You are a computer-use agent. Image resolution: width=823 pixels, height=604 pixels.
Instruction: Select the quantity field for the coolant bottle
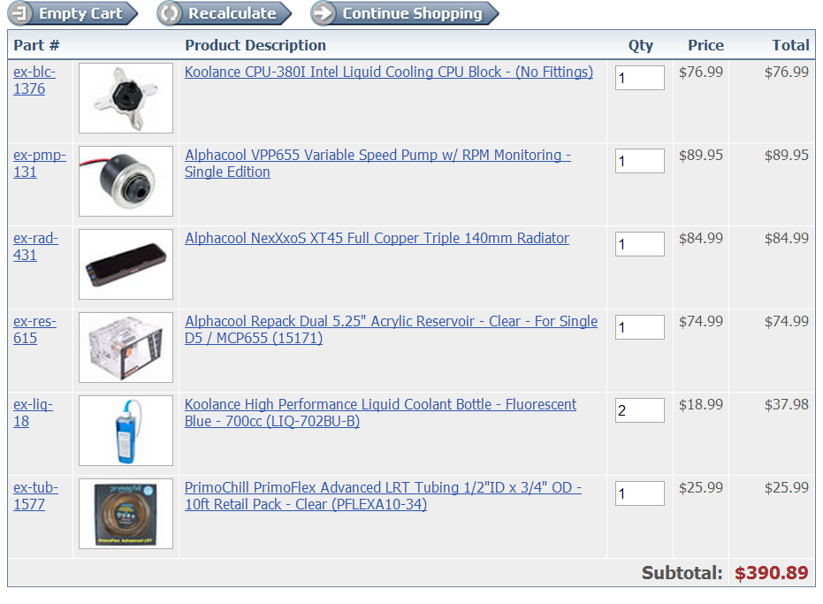[x=640, y=410]
